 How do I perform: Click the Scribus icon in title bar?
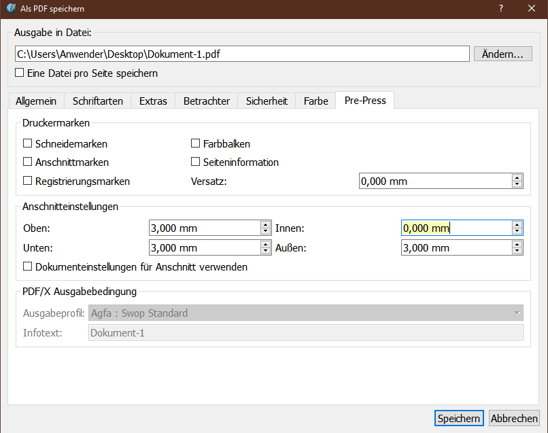coord(10,9)
